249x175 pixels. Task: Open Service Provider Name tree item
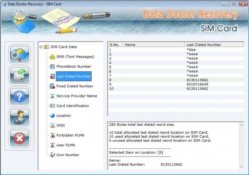tap(77, 96)
